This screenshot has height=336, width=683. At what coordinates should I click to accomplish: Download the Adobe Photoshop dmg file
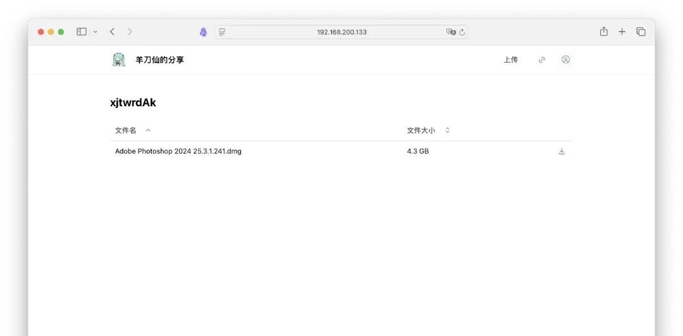562,152
